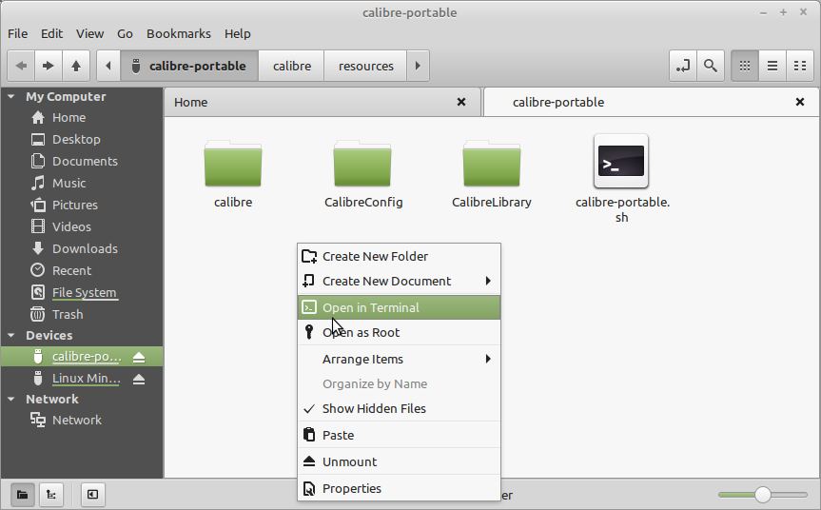Open the Arrange Items submenu
821x510 pixels.
(x=399, y=360)
